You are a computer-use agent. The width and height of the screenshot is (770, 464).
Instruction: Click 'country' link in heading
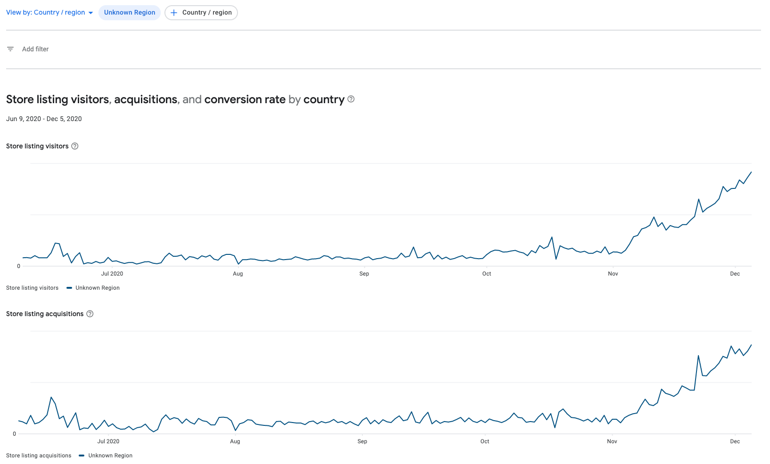[324, 99]
